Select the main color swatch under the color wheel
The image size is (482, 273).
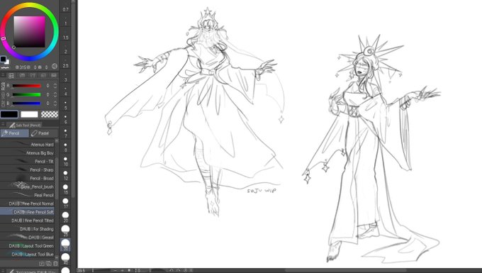tap(3, 59)
